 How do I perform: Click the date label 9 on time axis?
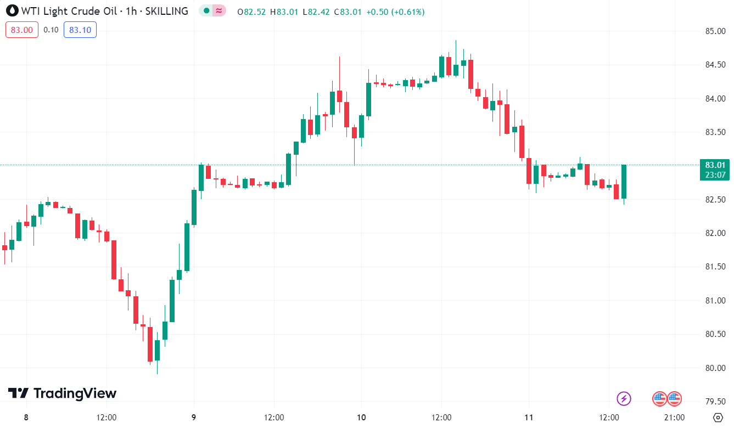(194, 418)
